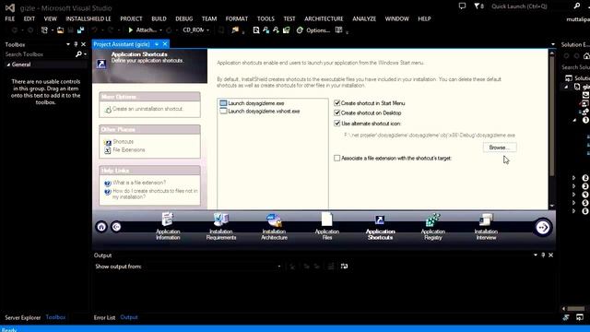Pin the Toolbox panel
Viewport: 590px width, 332px height.
tap(76, 44)
